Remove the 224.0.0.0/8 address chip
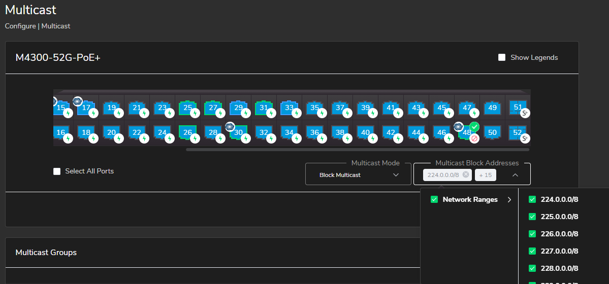 [x=466, y=175]
